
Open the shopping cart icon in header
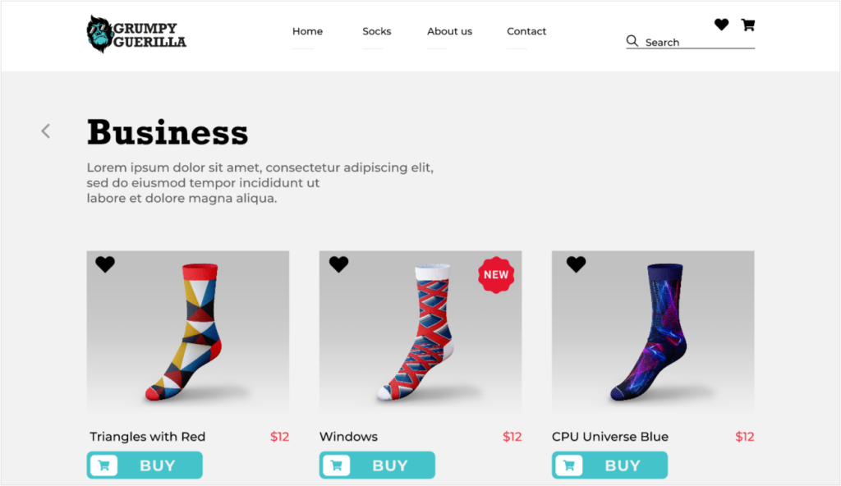coord(748,25)
